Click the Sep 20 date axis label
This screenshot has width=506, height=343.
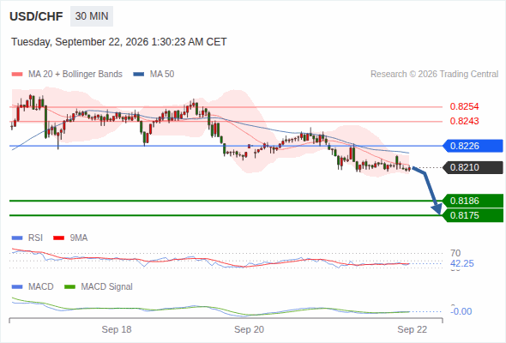249,329
